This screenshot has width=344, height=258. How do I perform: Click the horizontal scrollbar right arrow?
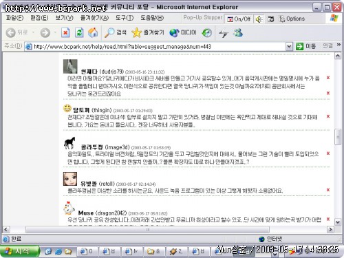pos(330,229)
